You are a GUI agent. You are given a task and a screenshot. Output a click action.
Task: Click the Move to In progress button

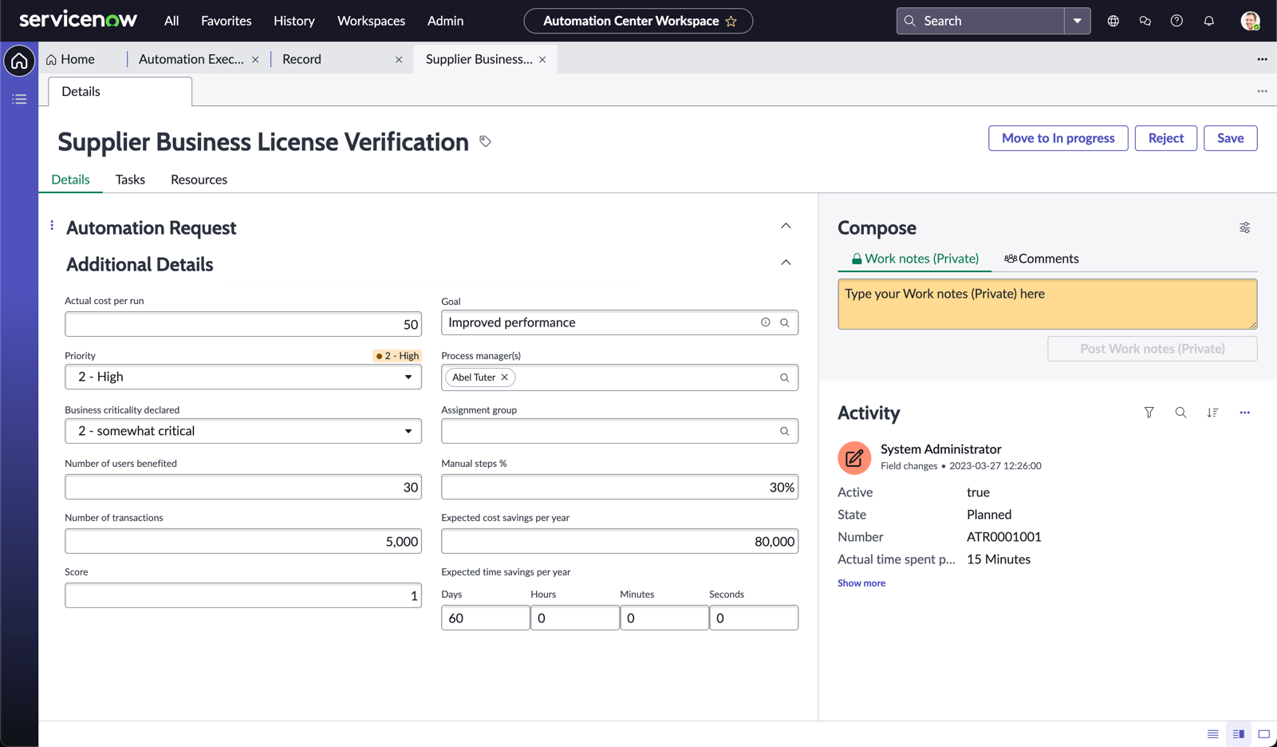pos(1058,138)
